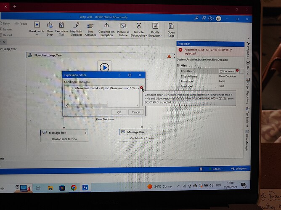Open File Explorer from taskbar
Viewport: 281px width, 210px height.
click(x=50, y=188)
